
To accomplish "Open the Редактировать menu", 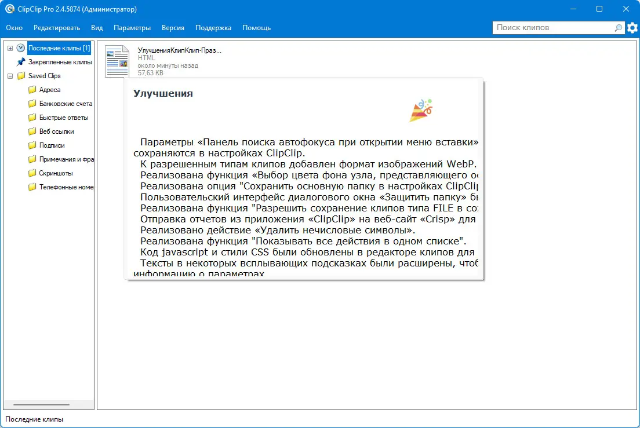I will pyautogui.click(x=57, y=28).
